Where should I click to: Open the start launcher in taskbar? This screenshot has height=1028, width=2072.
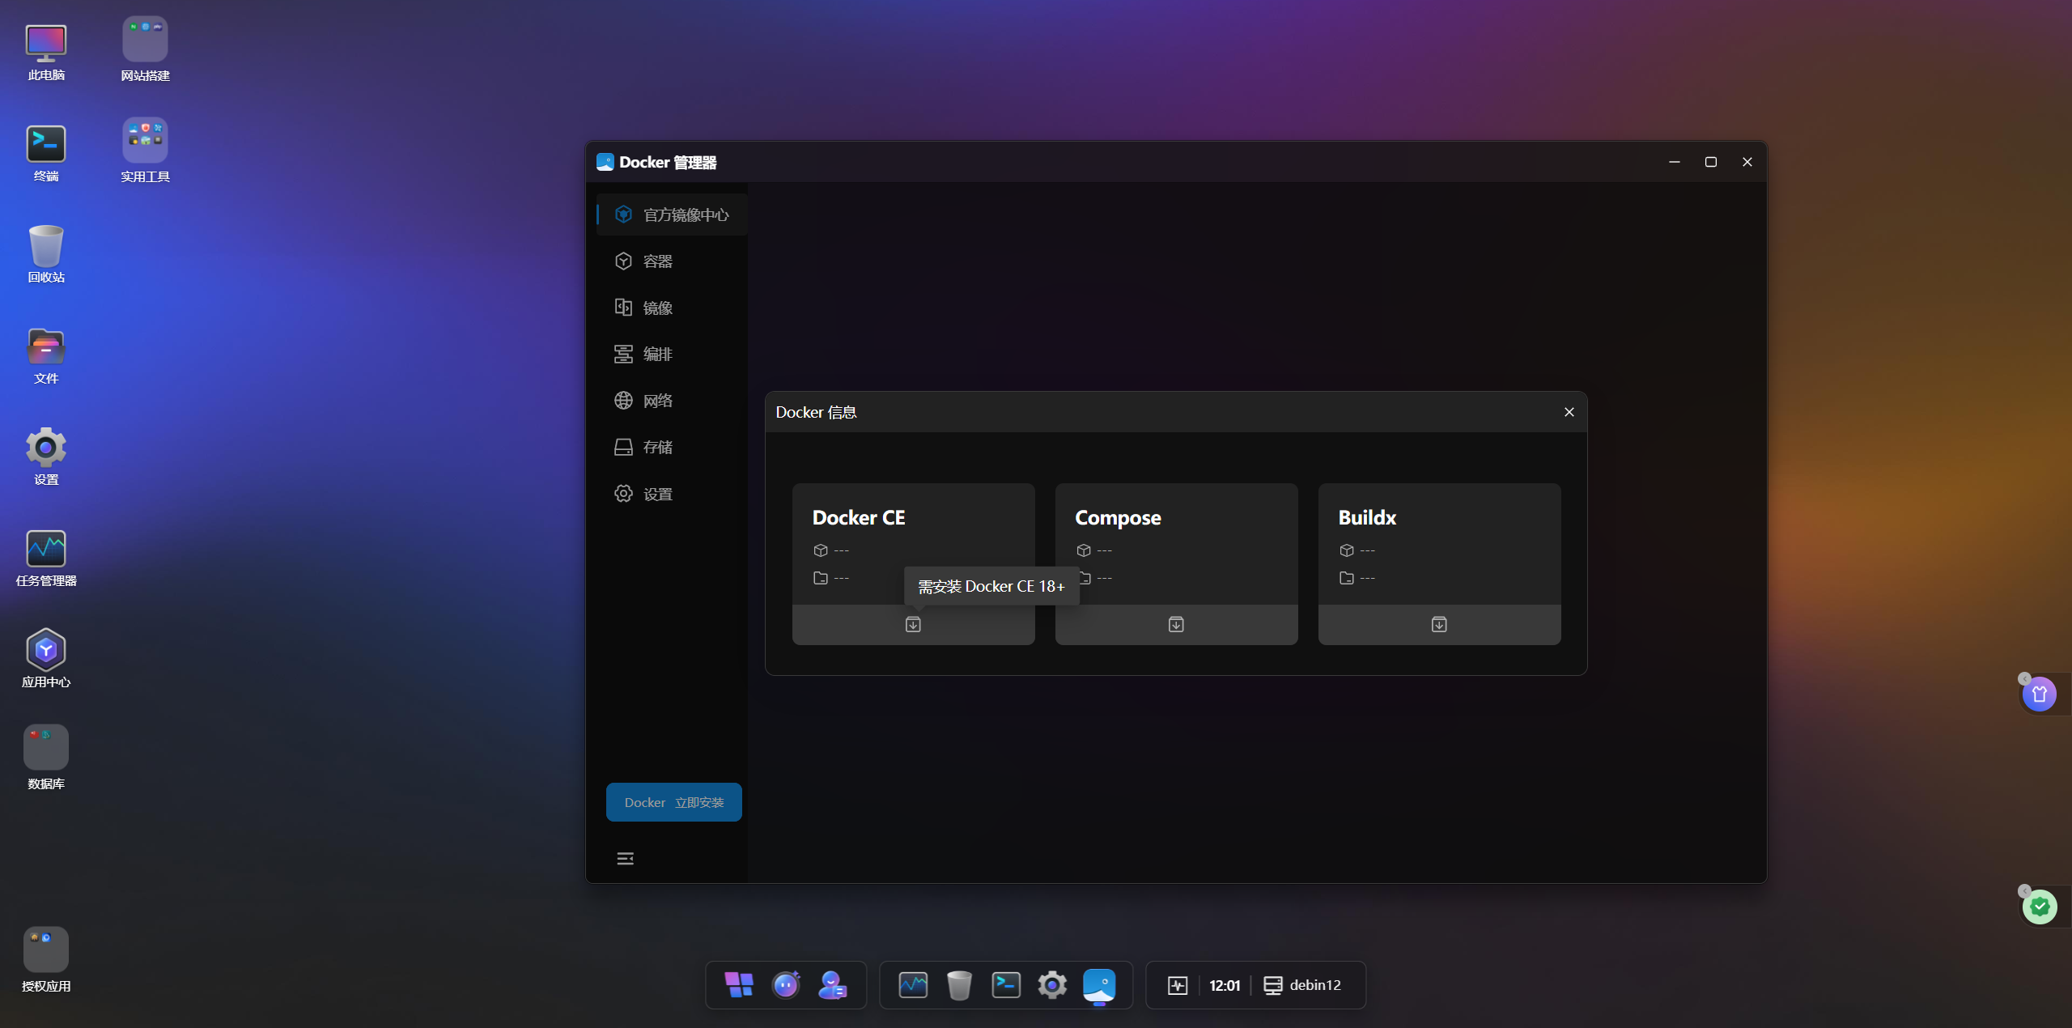pos(739,985)
